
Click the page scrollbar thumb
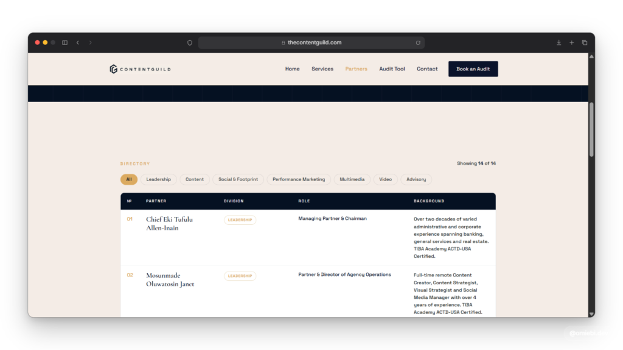591,129
